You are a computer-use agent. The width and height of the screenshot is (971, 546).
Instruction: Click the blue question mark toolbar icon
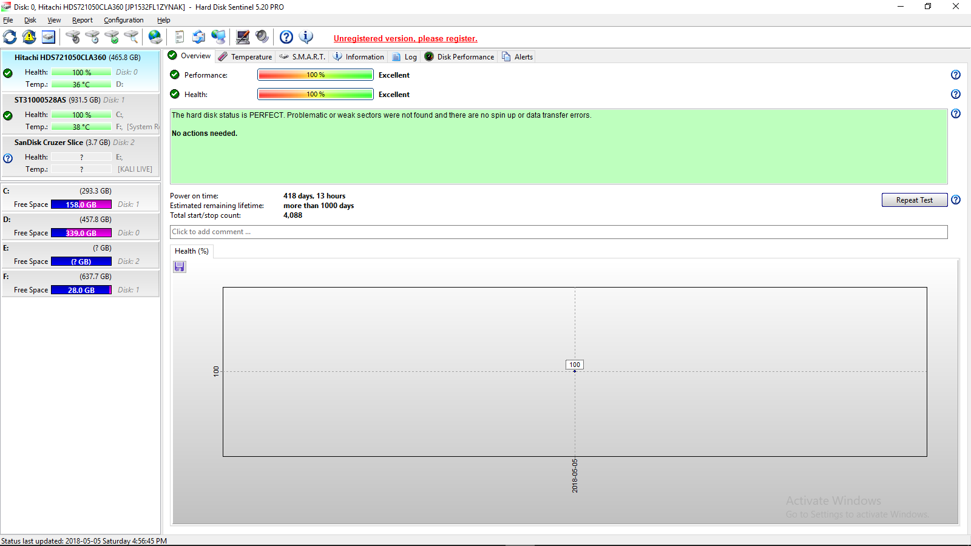click(x=286, y=37)
